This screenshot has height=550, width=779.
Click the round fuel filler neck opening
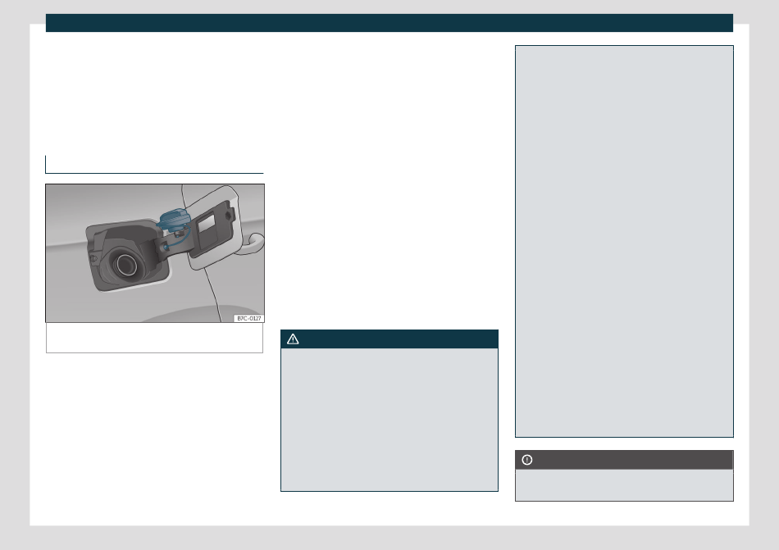[x=125, y=264]
